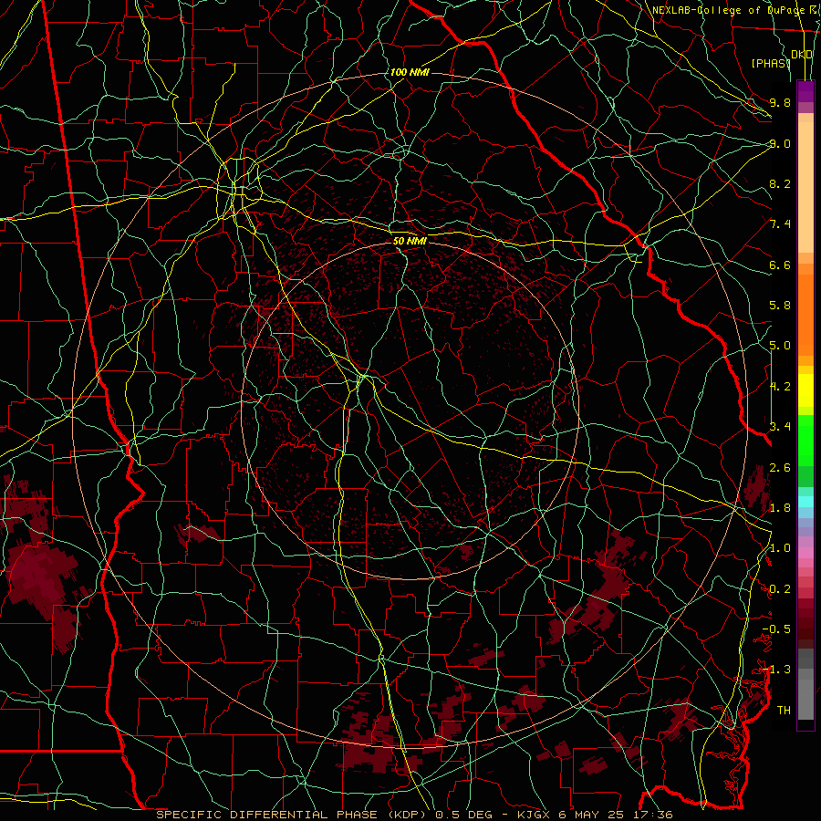Pick the pink segment of the color bar
Image resolution: width=821 pixels, height=821 pixels.
coord(805,553)
